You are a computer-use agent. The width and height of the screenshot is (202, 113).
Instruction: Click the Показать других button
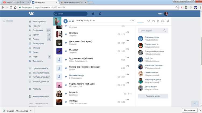pyautogui.click(x=153, y=96)
